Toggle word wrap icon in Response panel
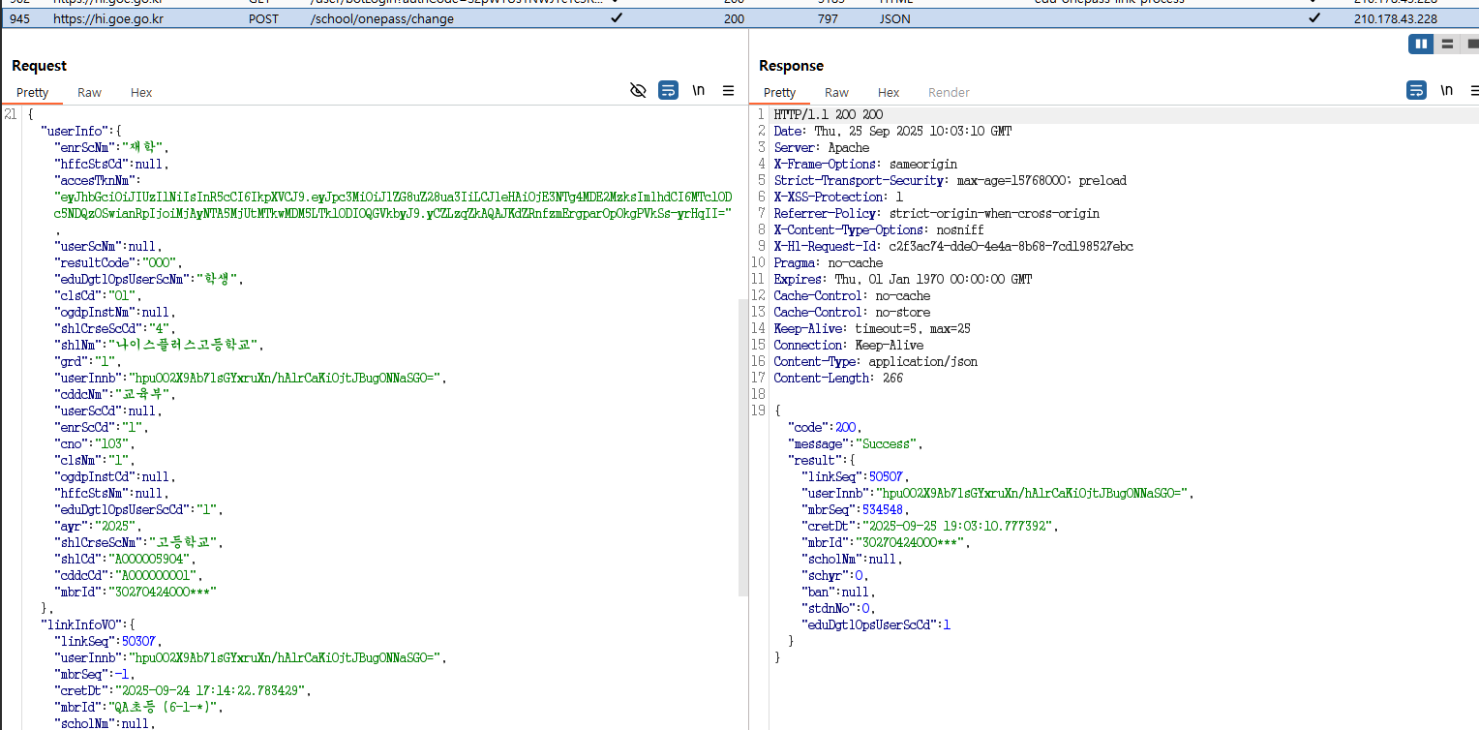The width and height of the screenshot is (1479, 730). coord(1416,90)
